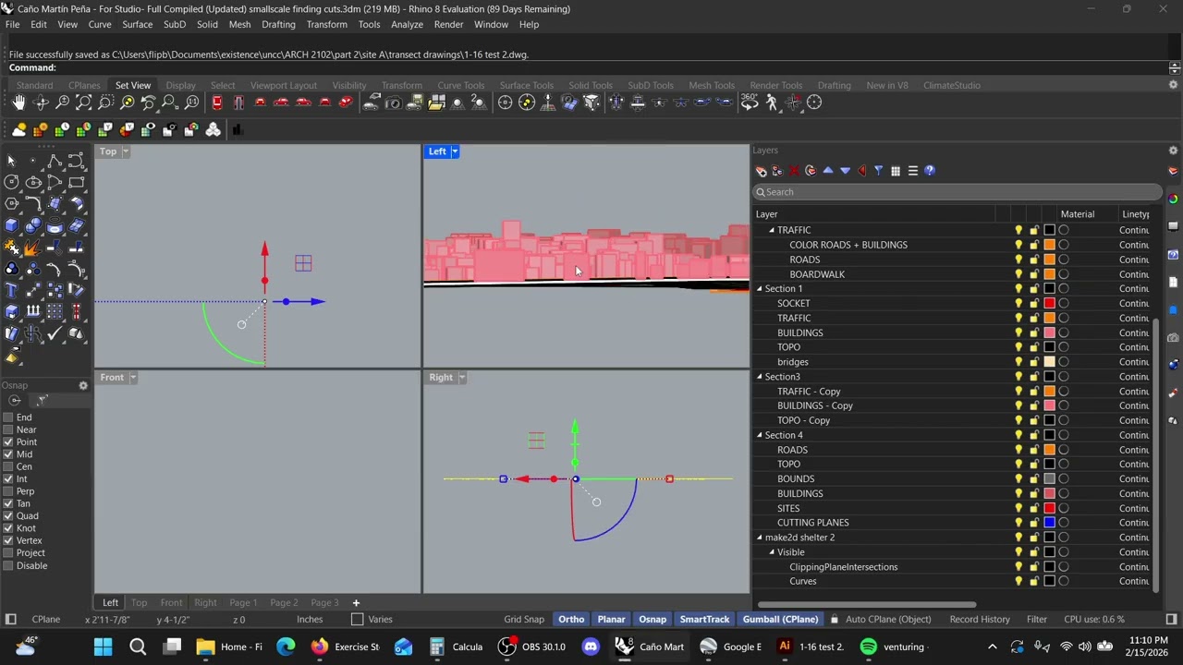
Task: Toggle SmartTrack in status bar
Action: (704, 619)
